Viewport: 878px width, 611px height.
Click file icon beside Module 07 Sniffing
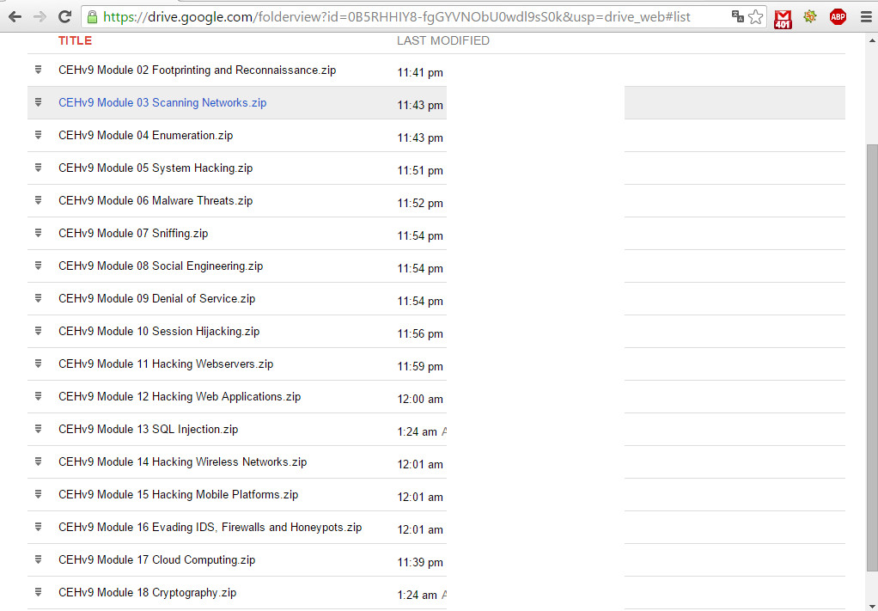point(38,232)
